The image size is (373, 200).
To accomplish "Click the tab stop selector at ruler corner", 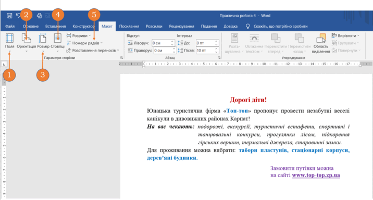I will coord(4,64).
